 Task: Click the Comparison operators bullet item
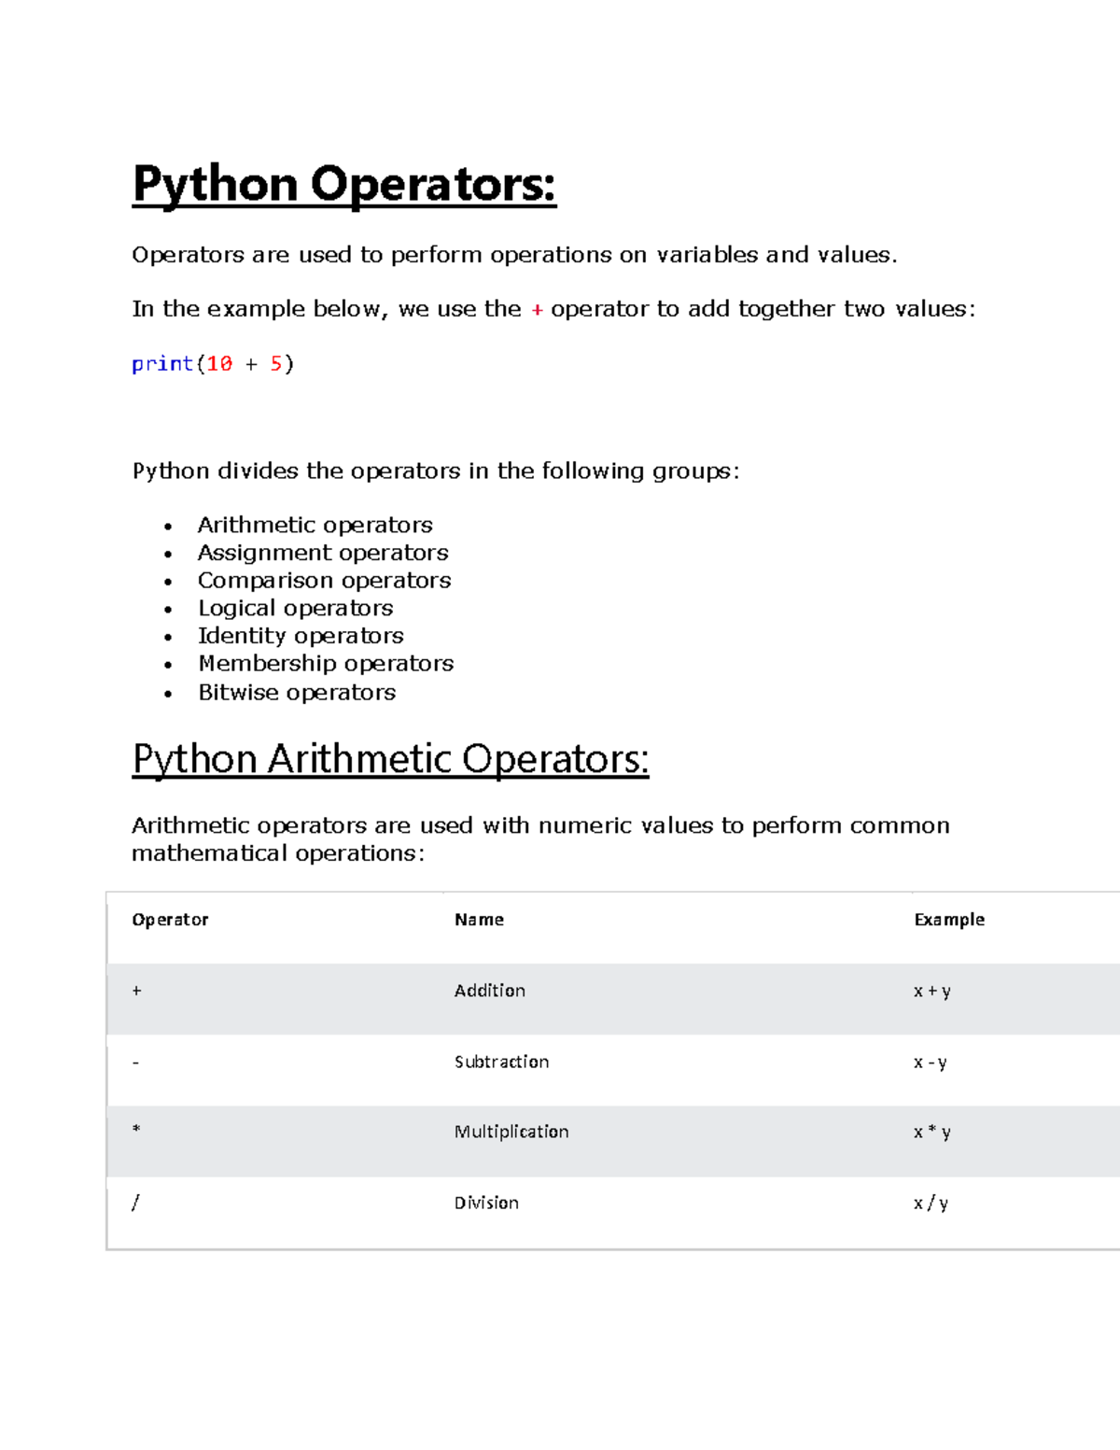tap(323, 580)
